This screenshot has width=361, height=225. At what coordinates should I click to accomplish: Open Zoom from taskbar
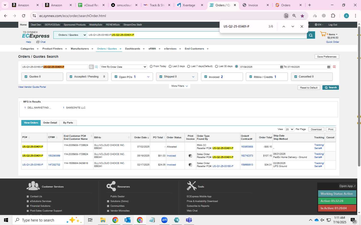pyautogui.click(x=164, y=220)
